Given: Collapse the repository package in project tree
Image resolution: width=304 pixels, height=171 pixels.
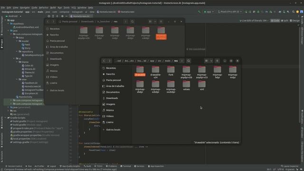Looking at the screenshot, I should click(17, 52).
